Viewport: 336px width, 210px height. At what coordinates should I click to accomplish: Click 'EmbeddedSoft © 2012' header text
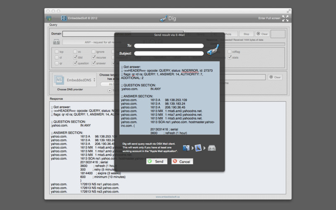82,18
